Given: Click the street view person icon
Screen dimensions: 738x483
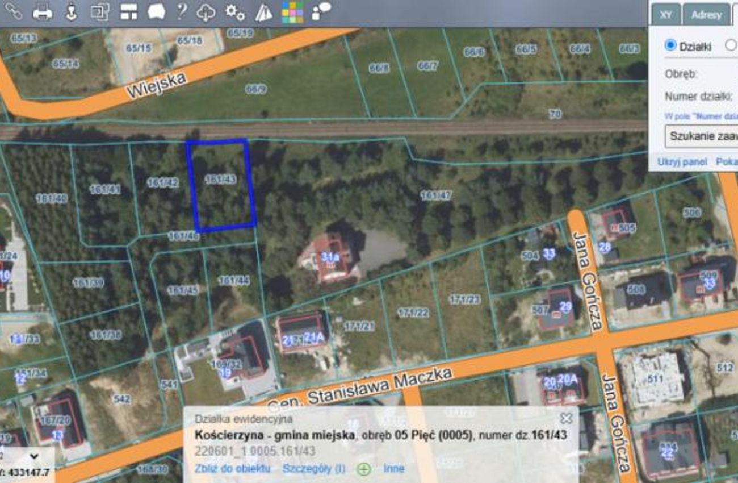Looking at the screenshot, I should pyautogui.click(x=71, y=12).
